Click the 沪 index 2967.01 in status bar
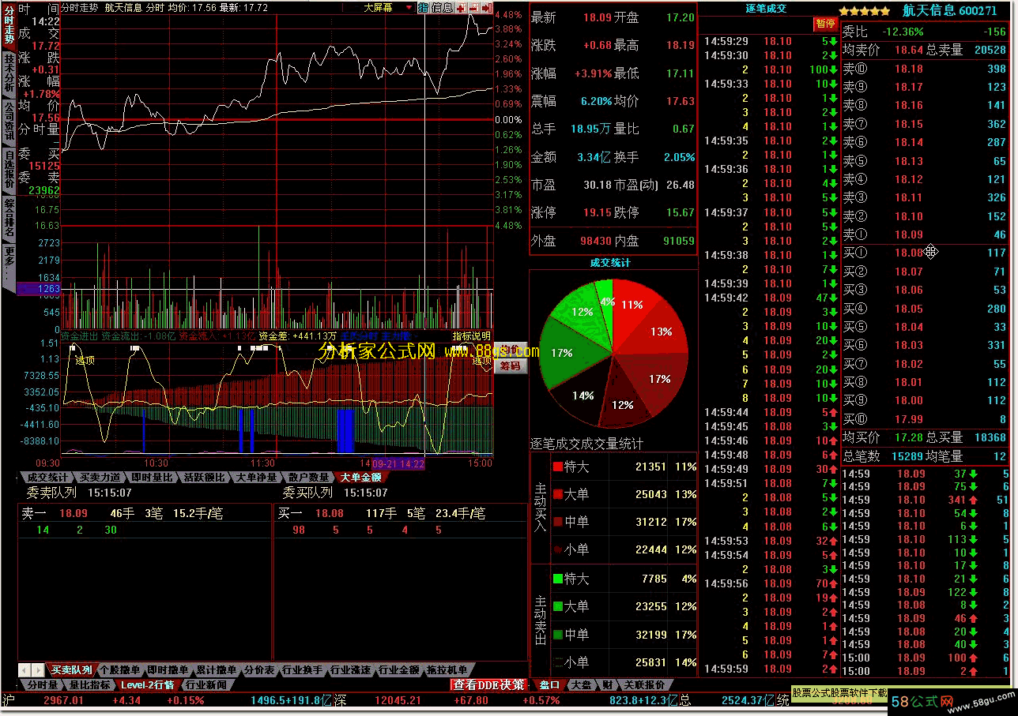Image resolution: width=1018 pixels, height=716 pixels. click(x=64, y=700)
